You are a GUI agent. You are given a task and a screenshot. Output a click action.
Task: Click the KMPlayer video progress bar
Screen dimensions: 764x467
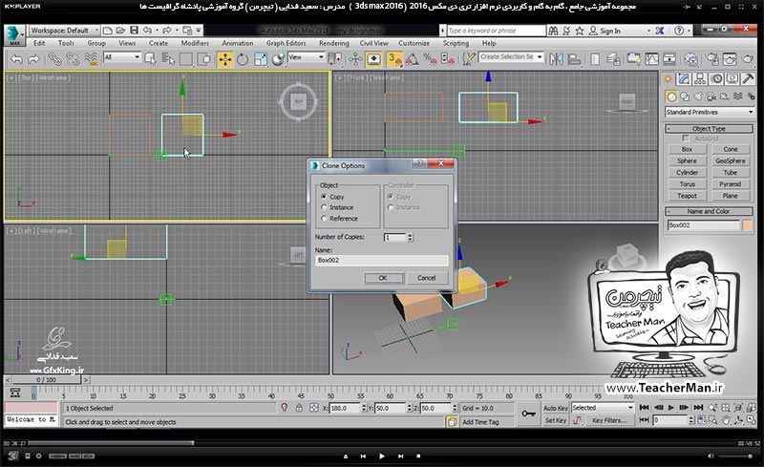[x=381, y=443]
